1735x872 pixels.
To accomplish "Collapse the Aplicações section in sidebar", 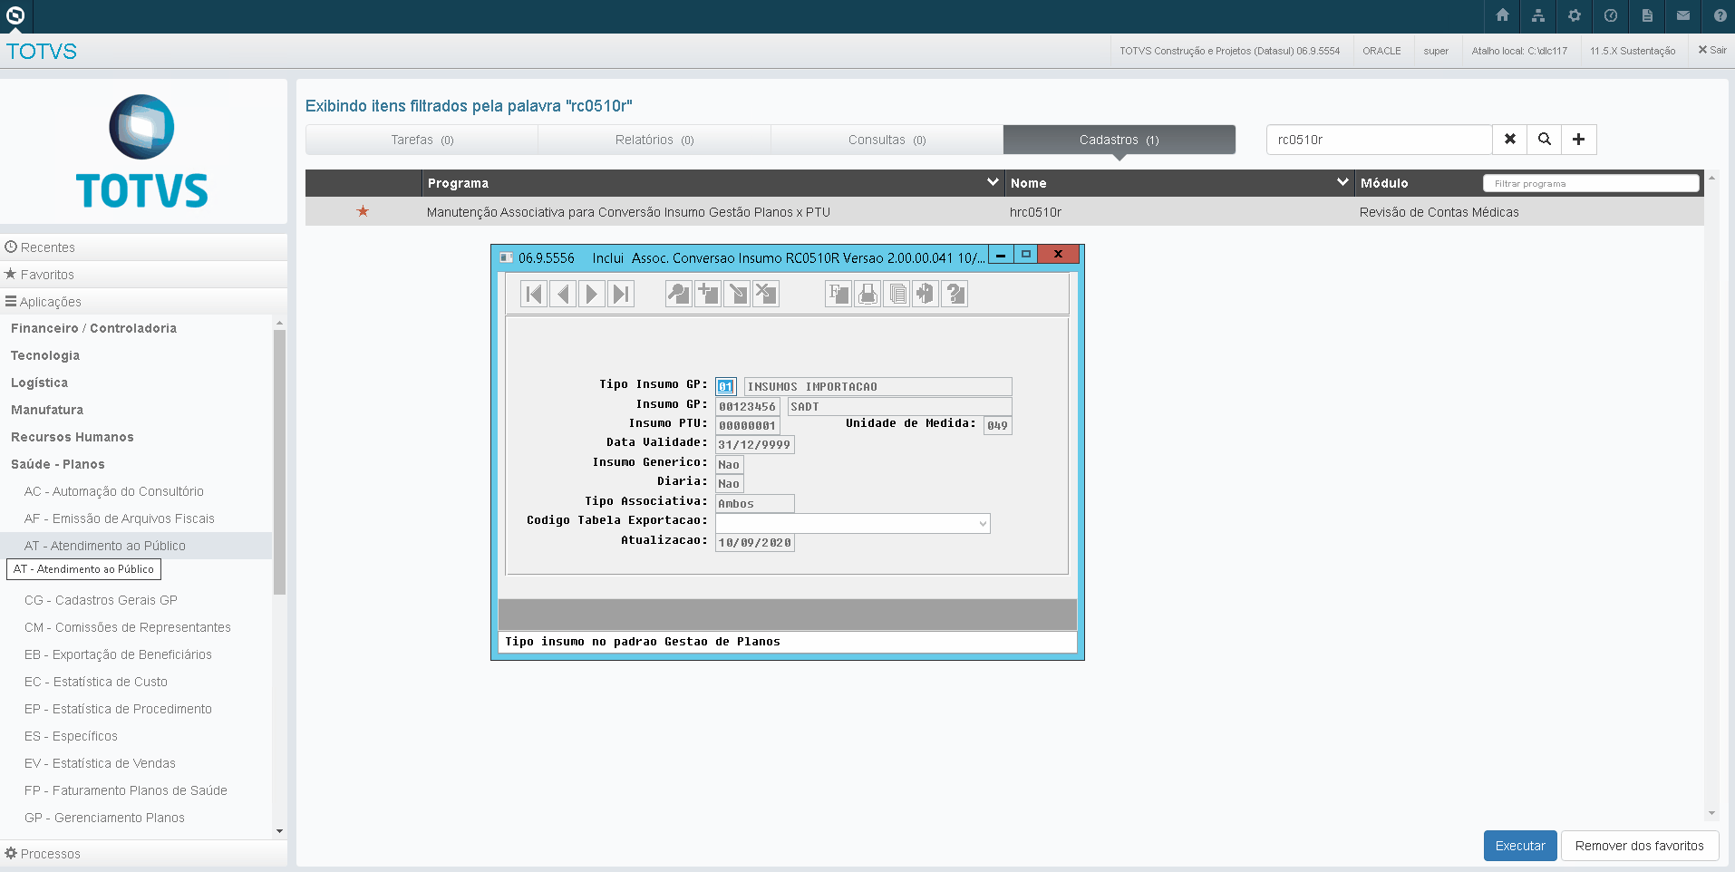I will (x=143, y=302).
